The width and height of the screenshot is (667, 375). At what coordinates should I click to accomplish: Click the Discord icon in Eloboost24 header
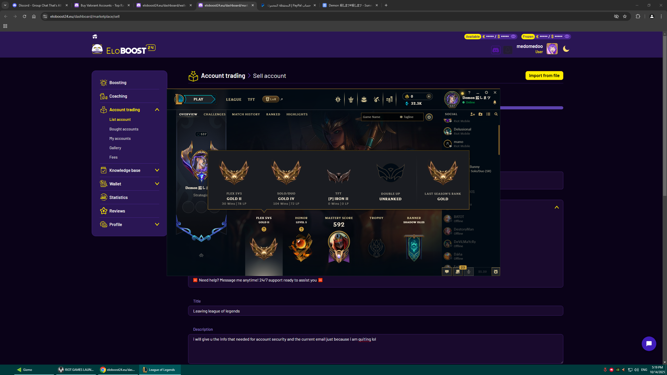click(x=496, y=50)
